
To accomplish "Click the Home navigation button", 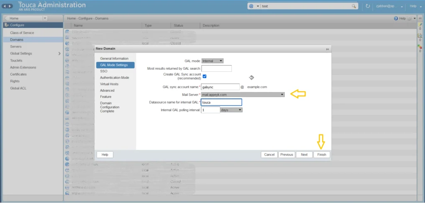I will pyautogui.click(x=23, y=18).
